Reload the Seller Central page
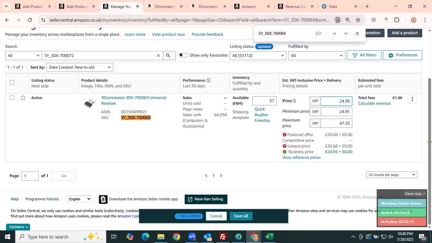 pos(30,20)
